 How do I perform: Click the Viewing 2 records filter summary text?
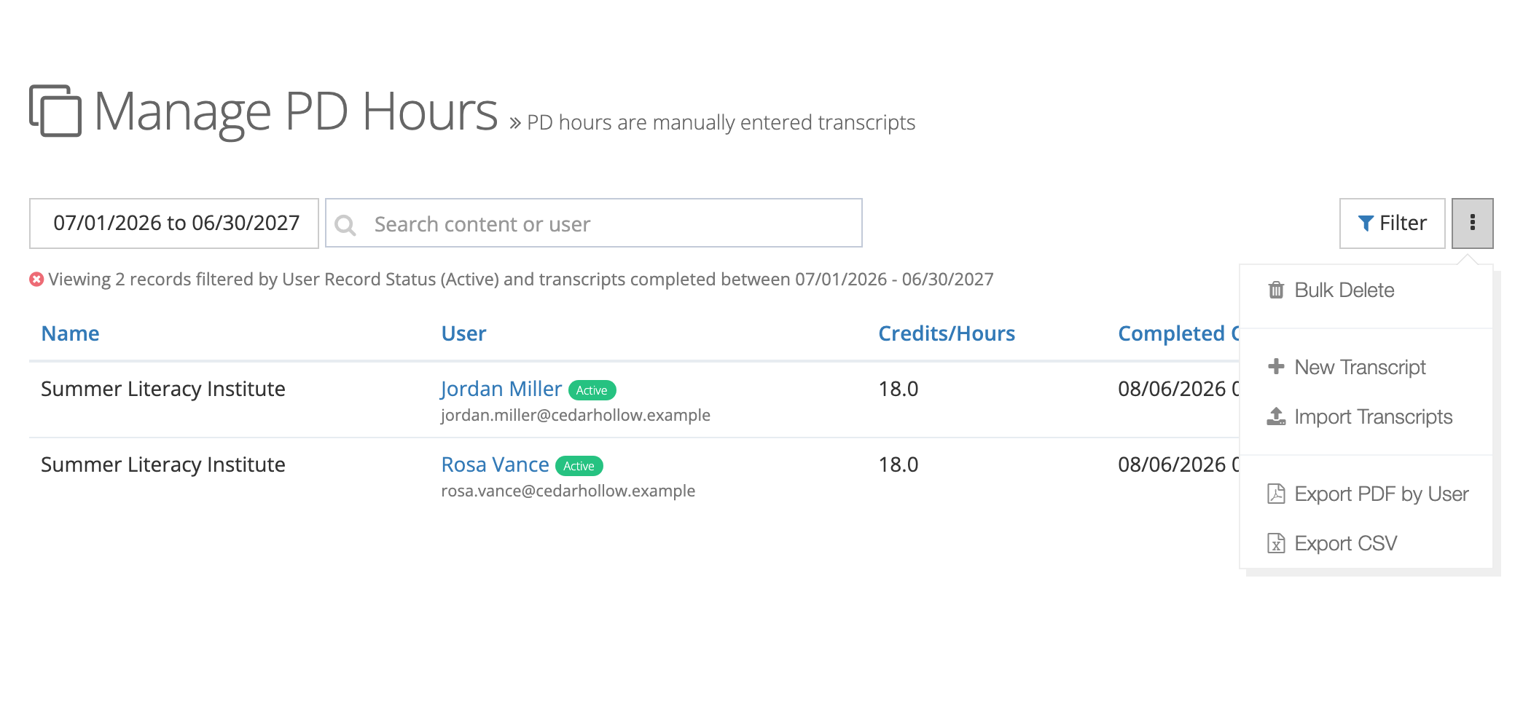click(521, 280)
